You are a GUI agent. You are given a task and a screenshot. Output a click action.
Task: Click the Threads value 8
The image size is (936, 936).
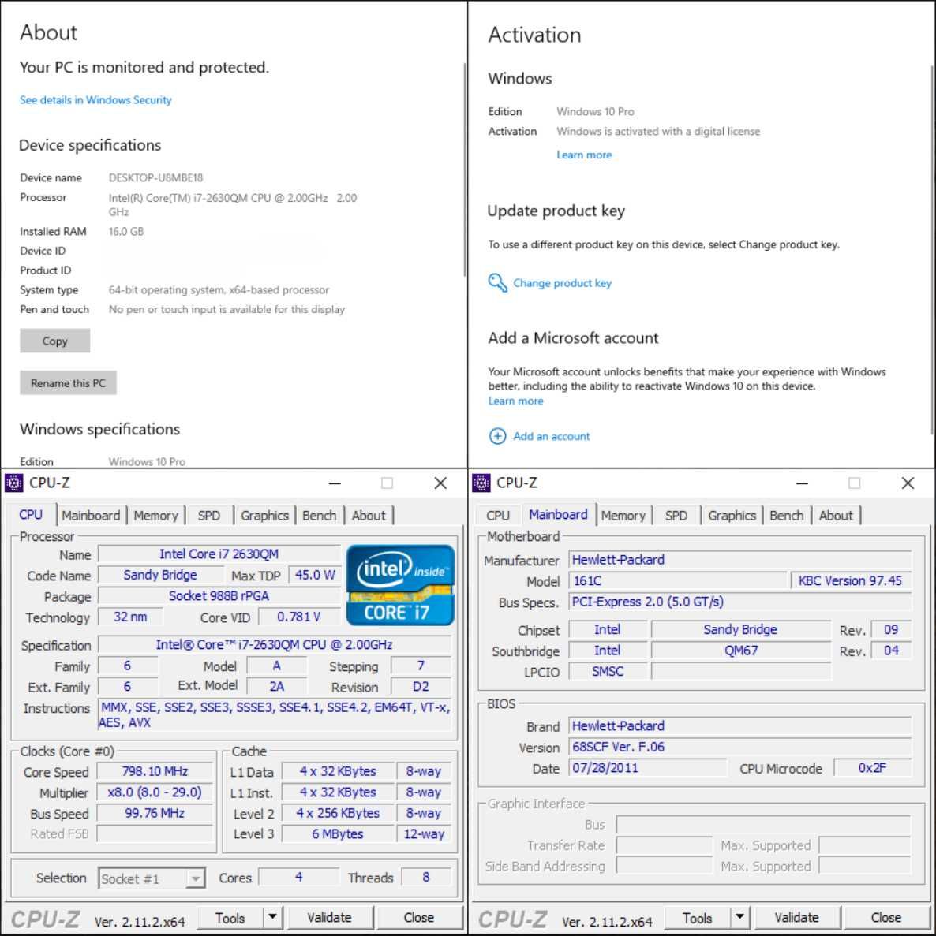click(426, 878)
